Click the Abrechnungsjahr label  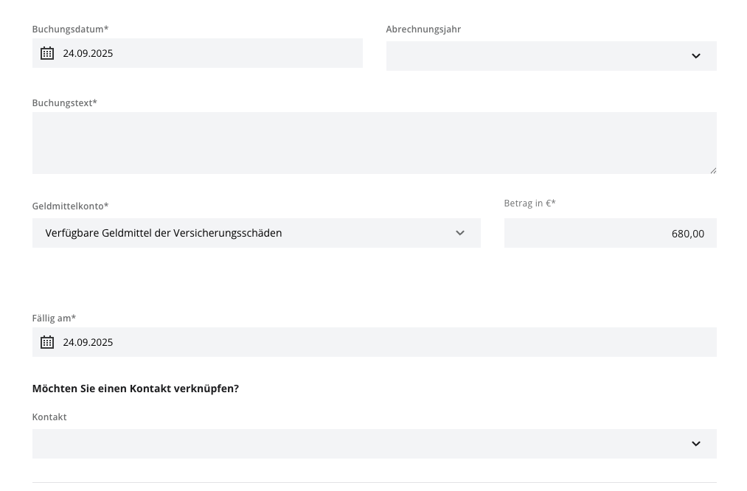pos(423,29)
